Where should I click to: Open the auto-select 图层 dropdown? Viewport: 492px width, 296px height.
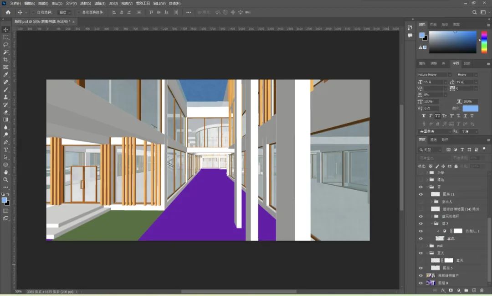coord(65,12)
